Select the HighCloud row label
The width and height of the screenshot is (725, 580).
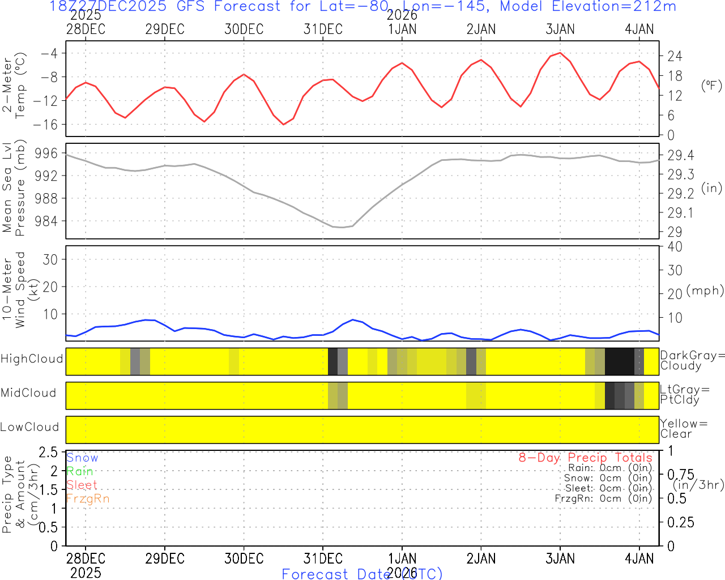tap(32, 359)
